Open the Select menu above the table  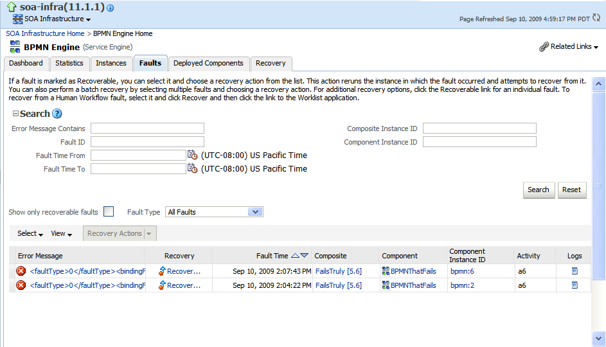click(x=30, y=233)
